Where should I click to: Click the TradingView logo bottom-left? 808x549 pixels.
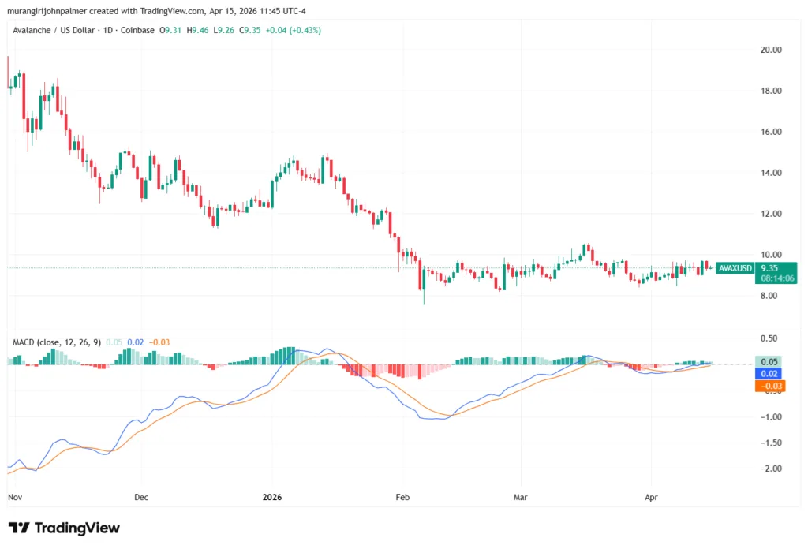point(63,527)
